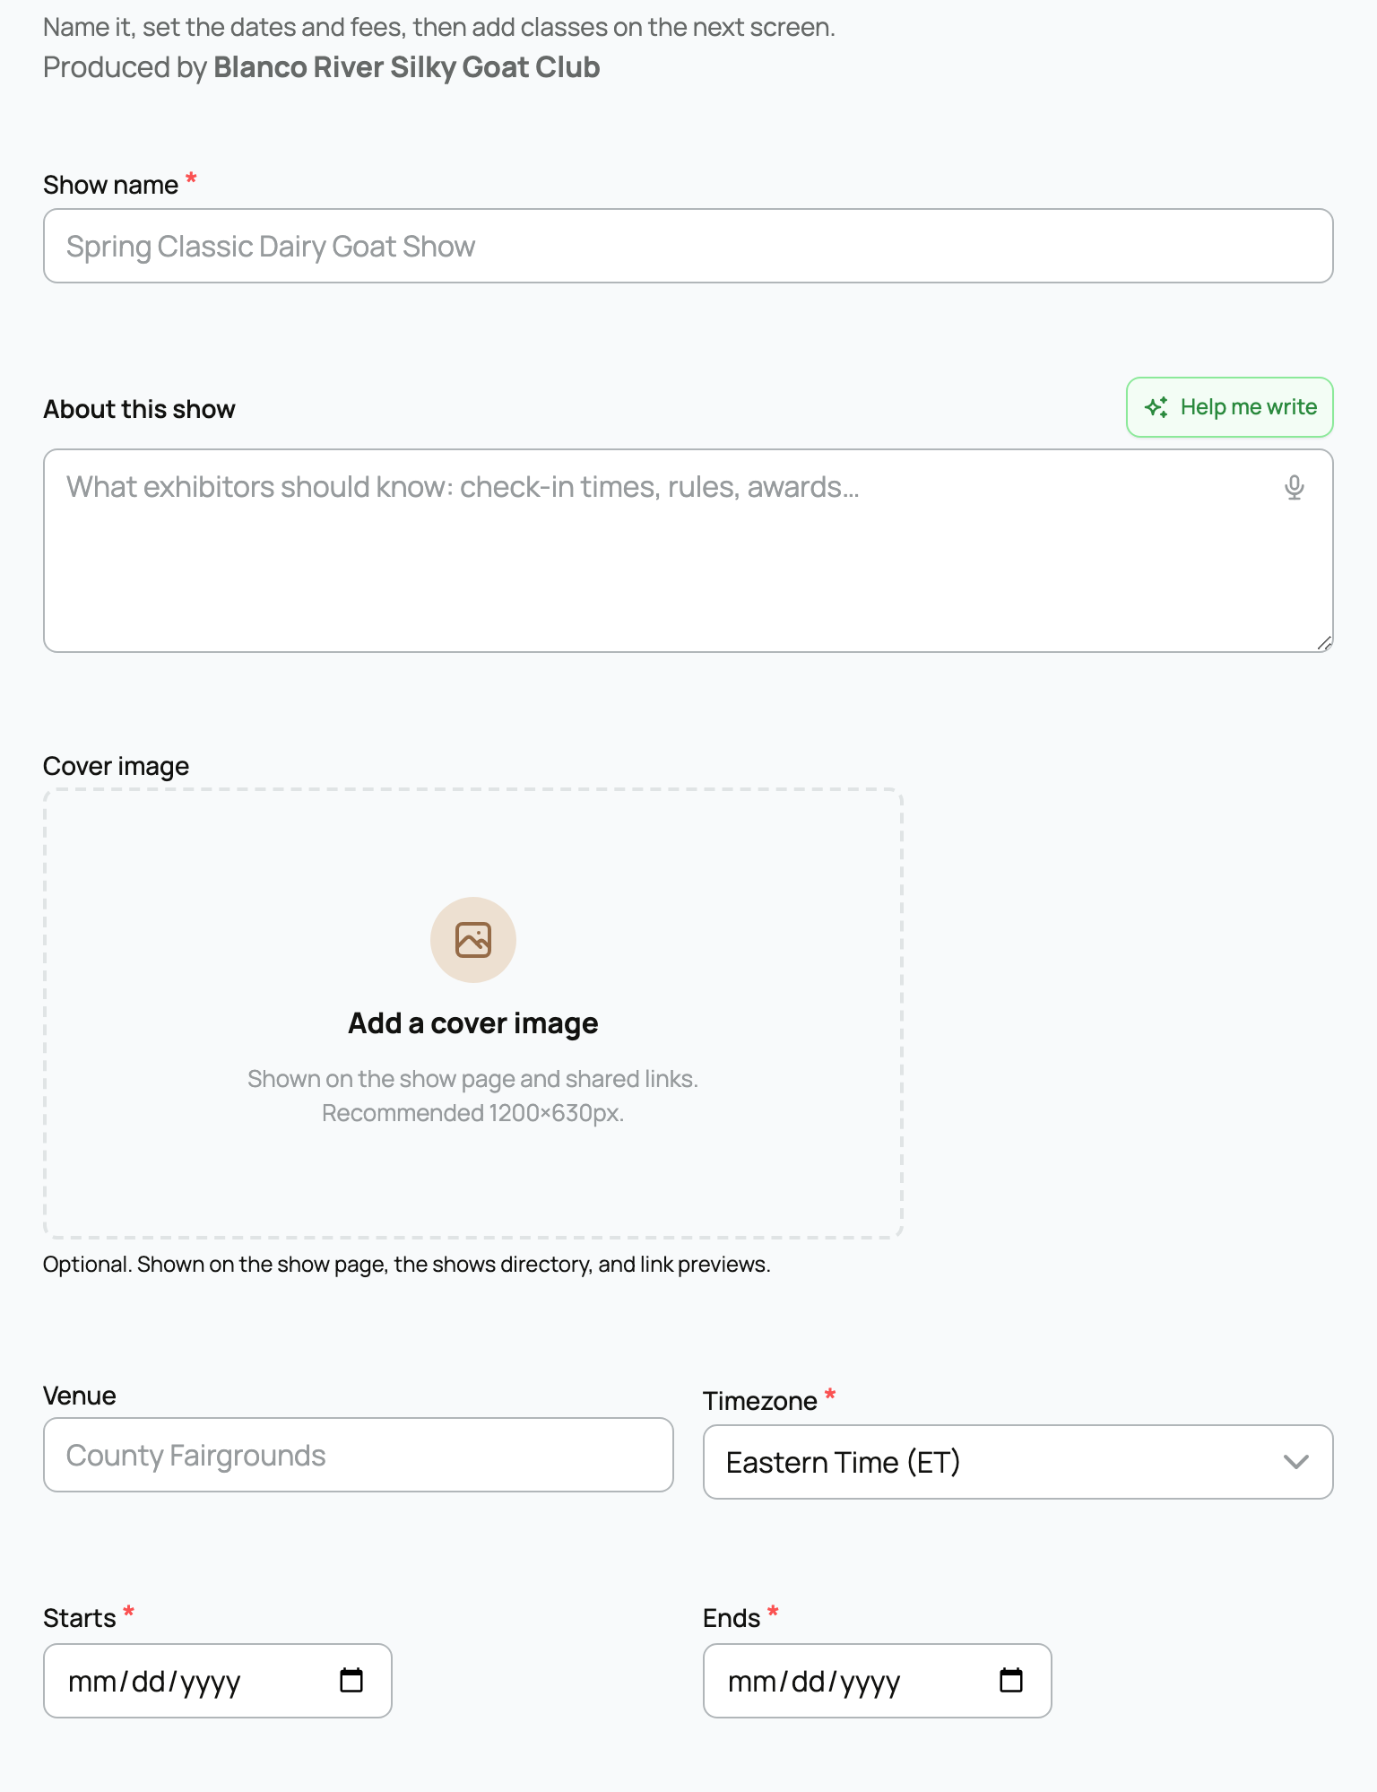Click the cover image picture icon
The height and width of the screenshot is (1792, 1377).
[x=473, y=940]
